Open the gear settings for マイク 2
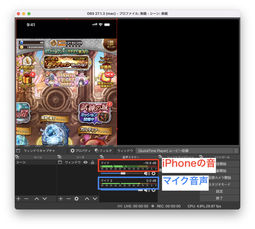Image resolution: width=255 pixels, height=229 pixels. click(154, 190)
